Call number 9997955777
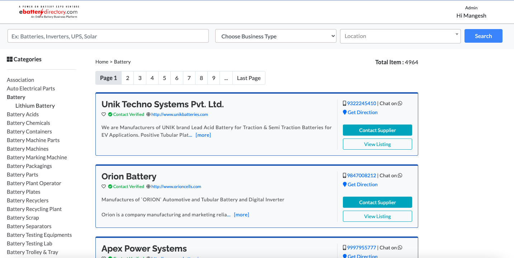 coord(362,248)
